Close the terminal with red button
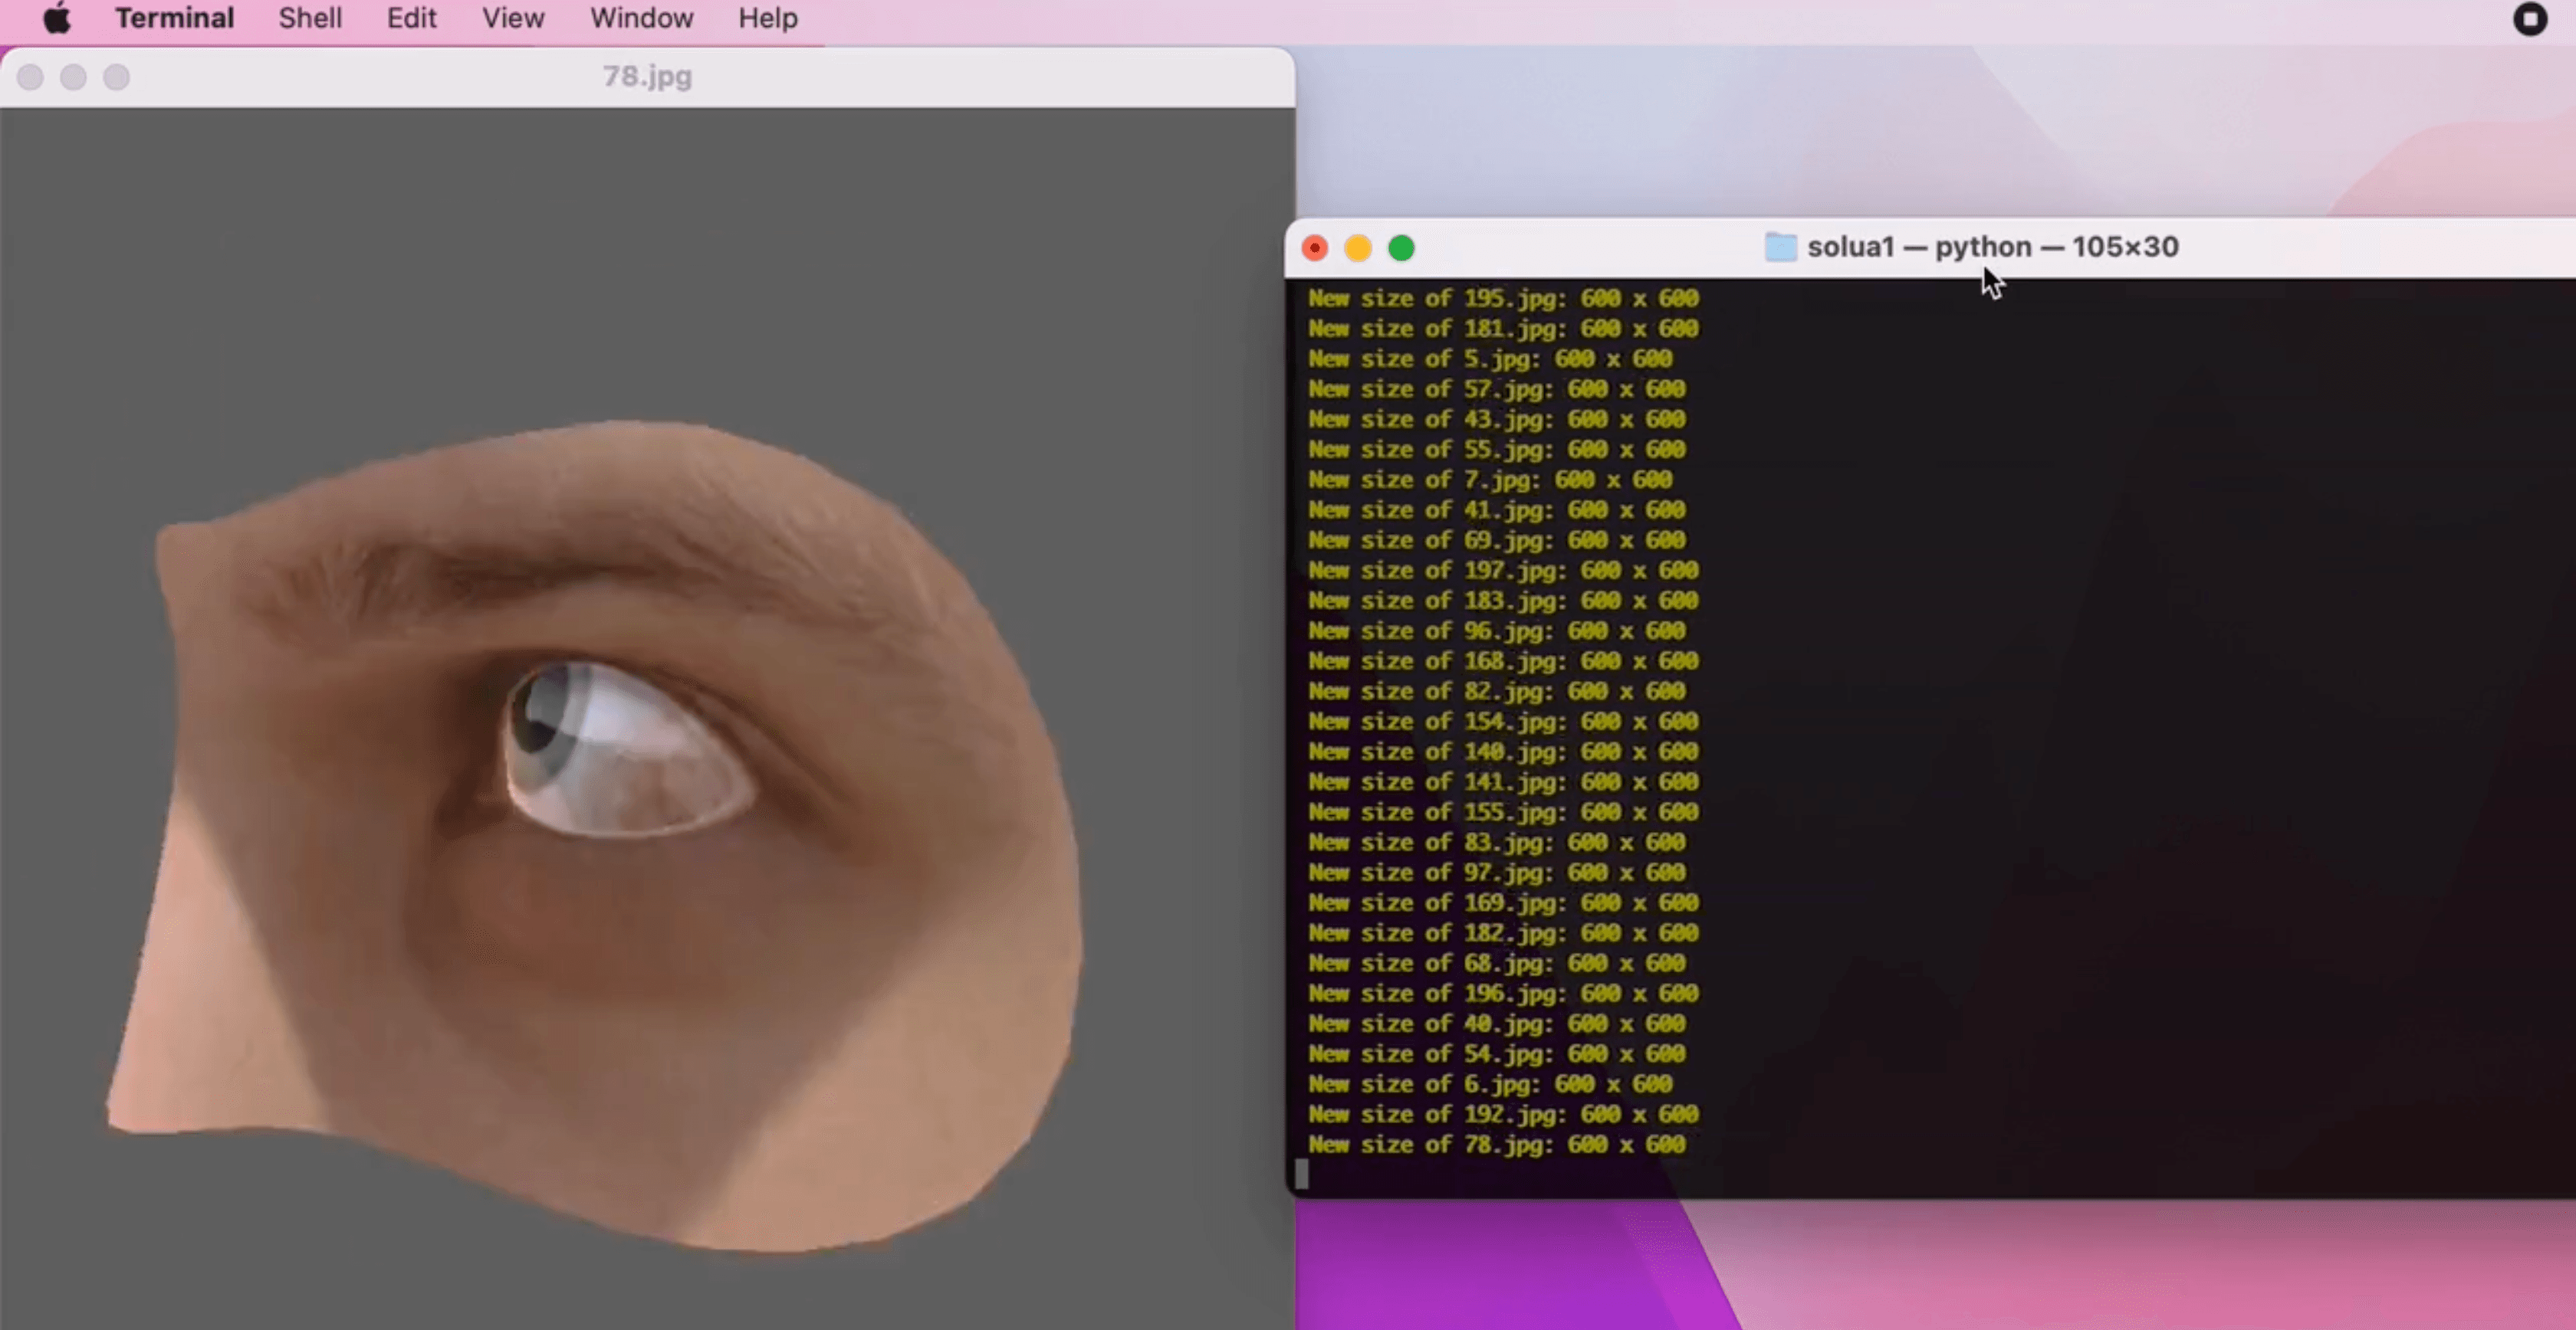This screenshot has height=1330, width=2576. pos(1315,247)
